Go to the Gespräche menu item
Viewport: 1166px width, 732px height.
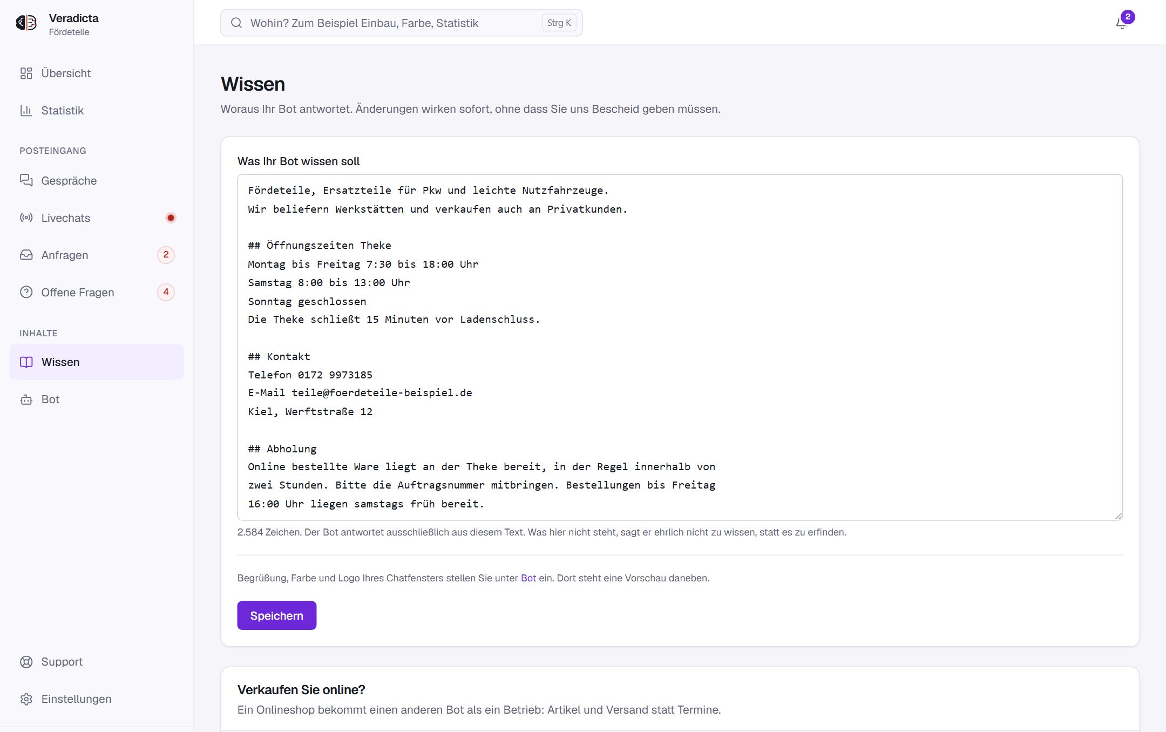pyautogui.click(x=97, y=181)
